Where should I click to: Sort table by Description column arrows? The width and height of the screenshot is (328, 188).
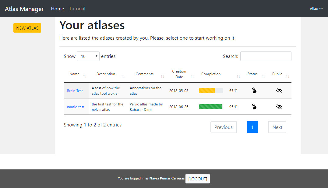point(123,76)
